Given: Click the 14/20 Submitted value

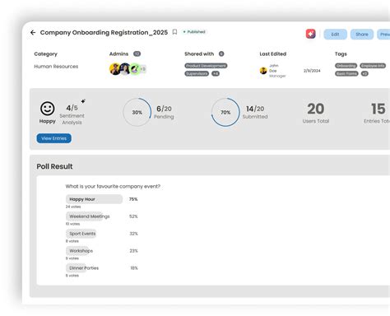Looking at the screenshot, I should pyautogui.click(x=255, y=109).
